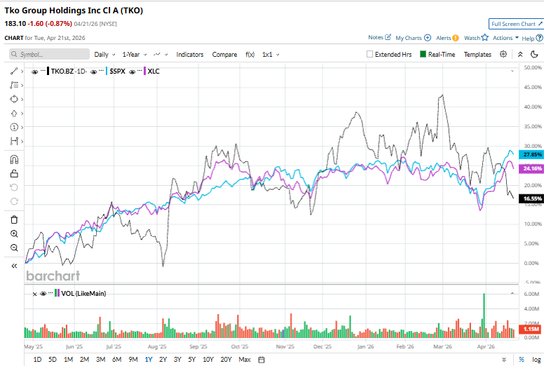Screen dimensions: 544x366
Task: Collapse the chart toolbar with double chevron
Action: tap(520, 55)
